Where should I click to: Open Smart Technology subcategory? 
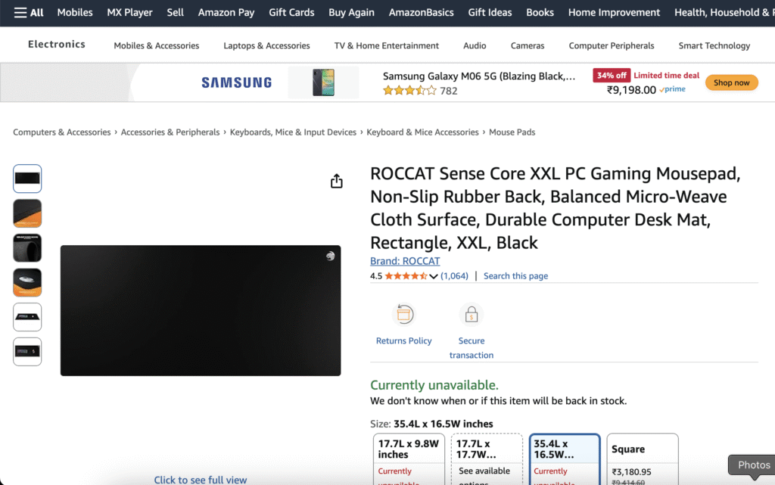714,45
